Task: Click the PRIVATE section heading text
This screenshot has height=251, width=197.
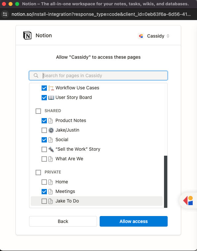Action: [53, 172]
